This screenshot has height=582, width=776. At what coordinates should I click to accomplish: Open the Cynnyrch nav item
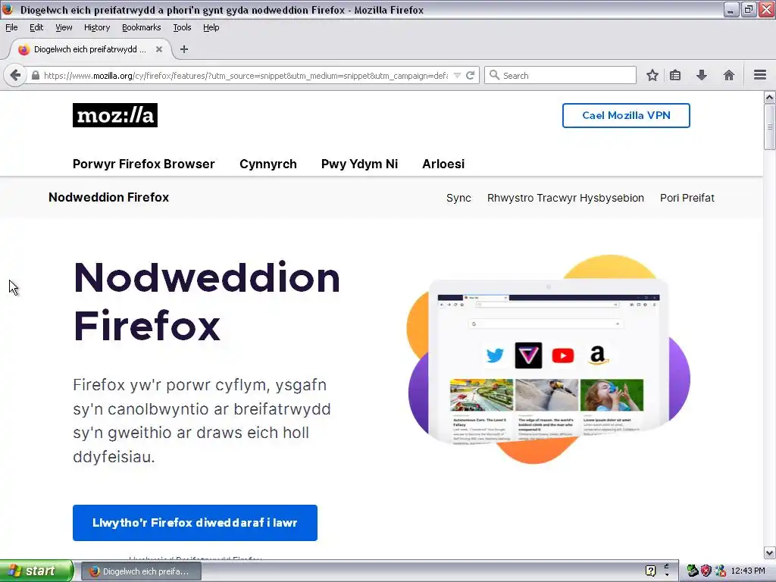pyautogui.click(x=268, y=164)
